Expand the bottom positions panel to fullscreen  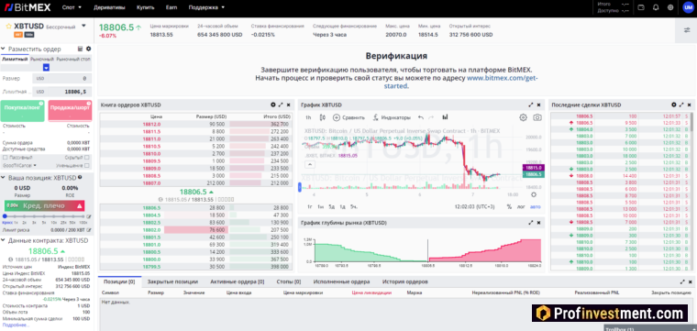point(682,281)
